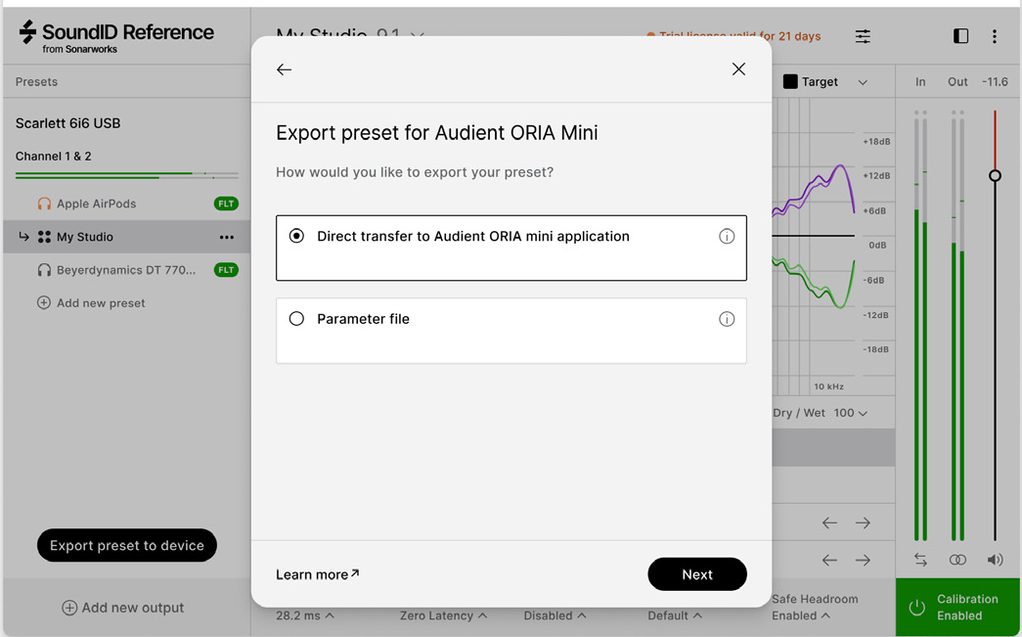Screen dimensions: 1022x637
Task: Click the swap channels icon
Action: (920, 560)
